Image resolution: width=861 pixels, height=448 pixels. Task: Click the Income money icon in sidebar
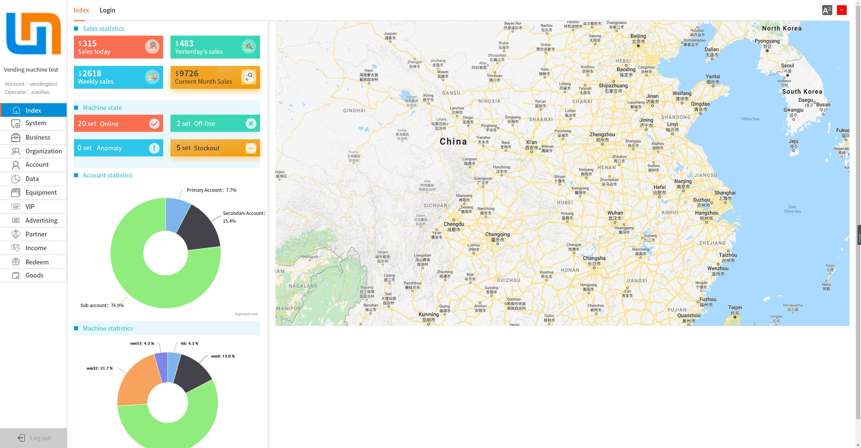pos(16,248)
